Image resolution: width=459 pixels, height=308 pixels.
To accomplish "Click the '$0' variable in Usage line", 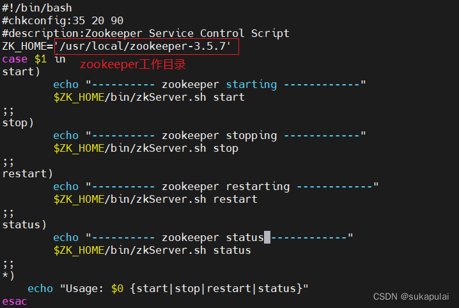I will pyautogui.click(x=117, y=289).
